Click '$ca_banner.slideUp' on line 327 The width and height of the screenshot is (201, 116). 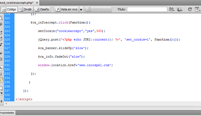point(55,48)
